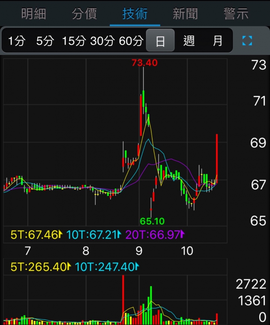Switch to the 60分 interval
The height and width of the screenshot is (325, 270).
(131, 41)
